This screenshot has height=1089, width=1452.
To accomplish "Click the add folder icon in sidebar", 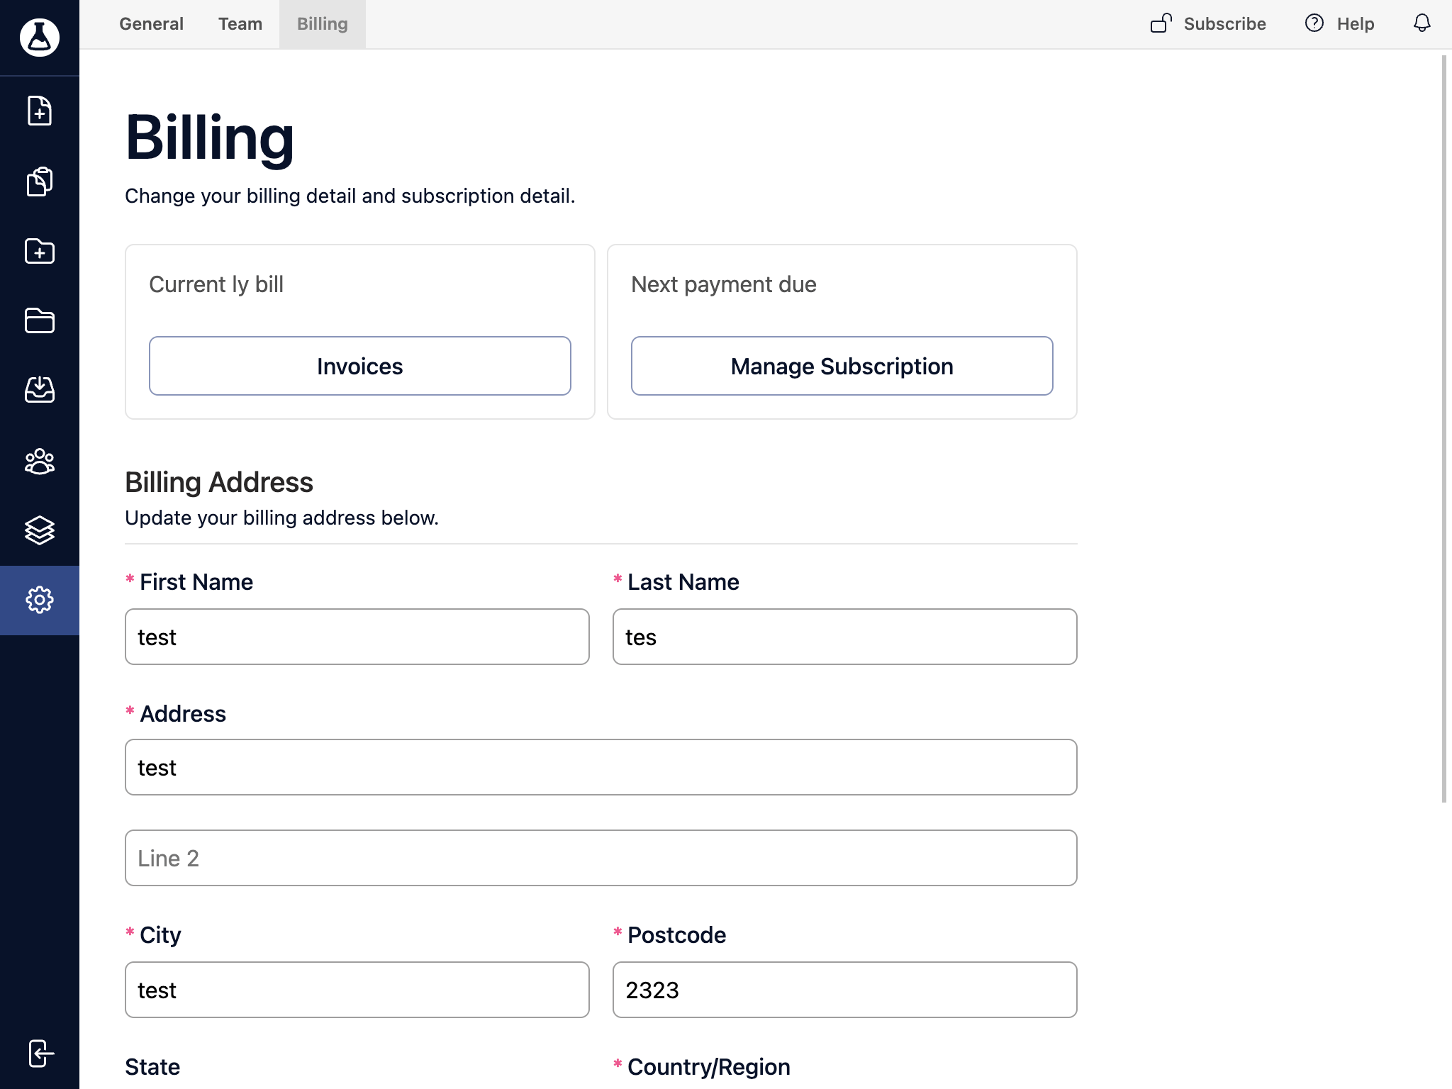I will tap(39, 252).
